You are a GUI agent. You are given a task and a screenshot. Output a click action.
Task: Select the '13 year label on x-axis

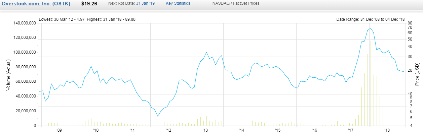tap(204, 130)
